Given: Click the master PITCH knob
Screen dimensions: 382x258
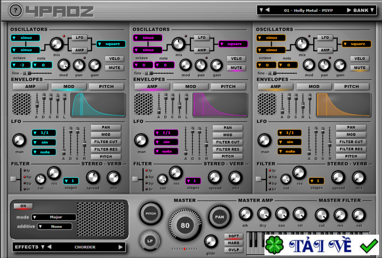Looking at the screenshot, I should coord(151,214).
